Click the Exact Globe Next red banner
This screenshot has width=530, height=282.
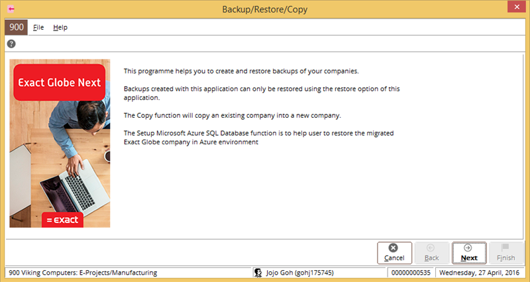point(60,83)
